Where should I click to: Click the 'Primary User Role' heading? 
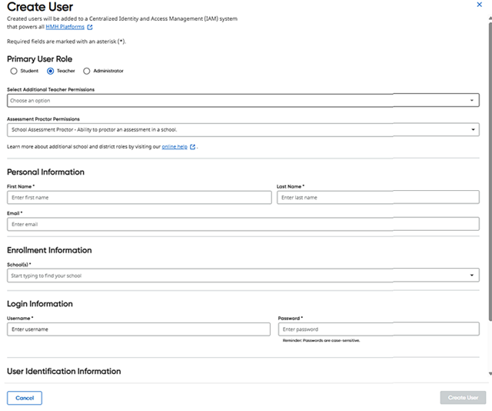39,59
